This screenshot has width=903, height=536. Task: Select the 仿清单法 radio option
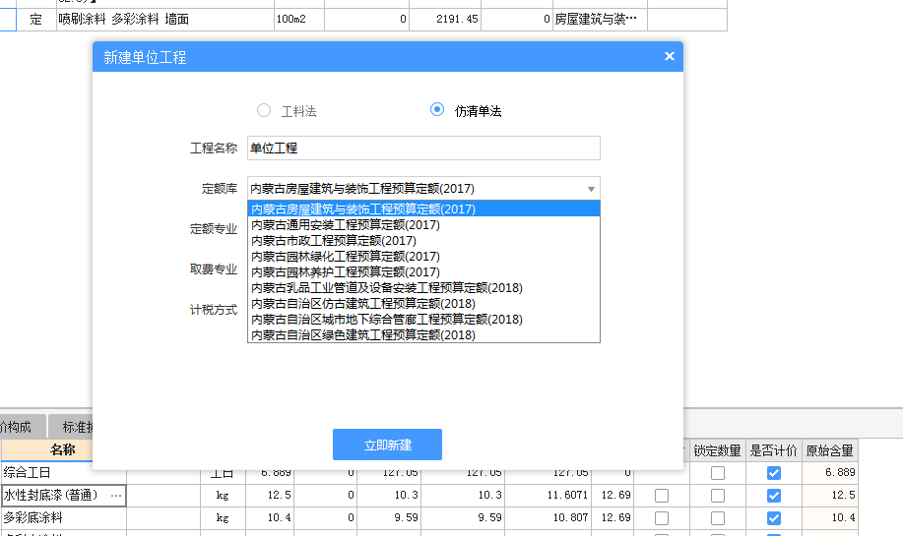pyautogui.click(x=437, y=109)
